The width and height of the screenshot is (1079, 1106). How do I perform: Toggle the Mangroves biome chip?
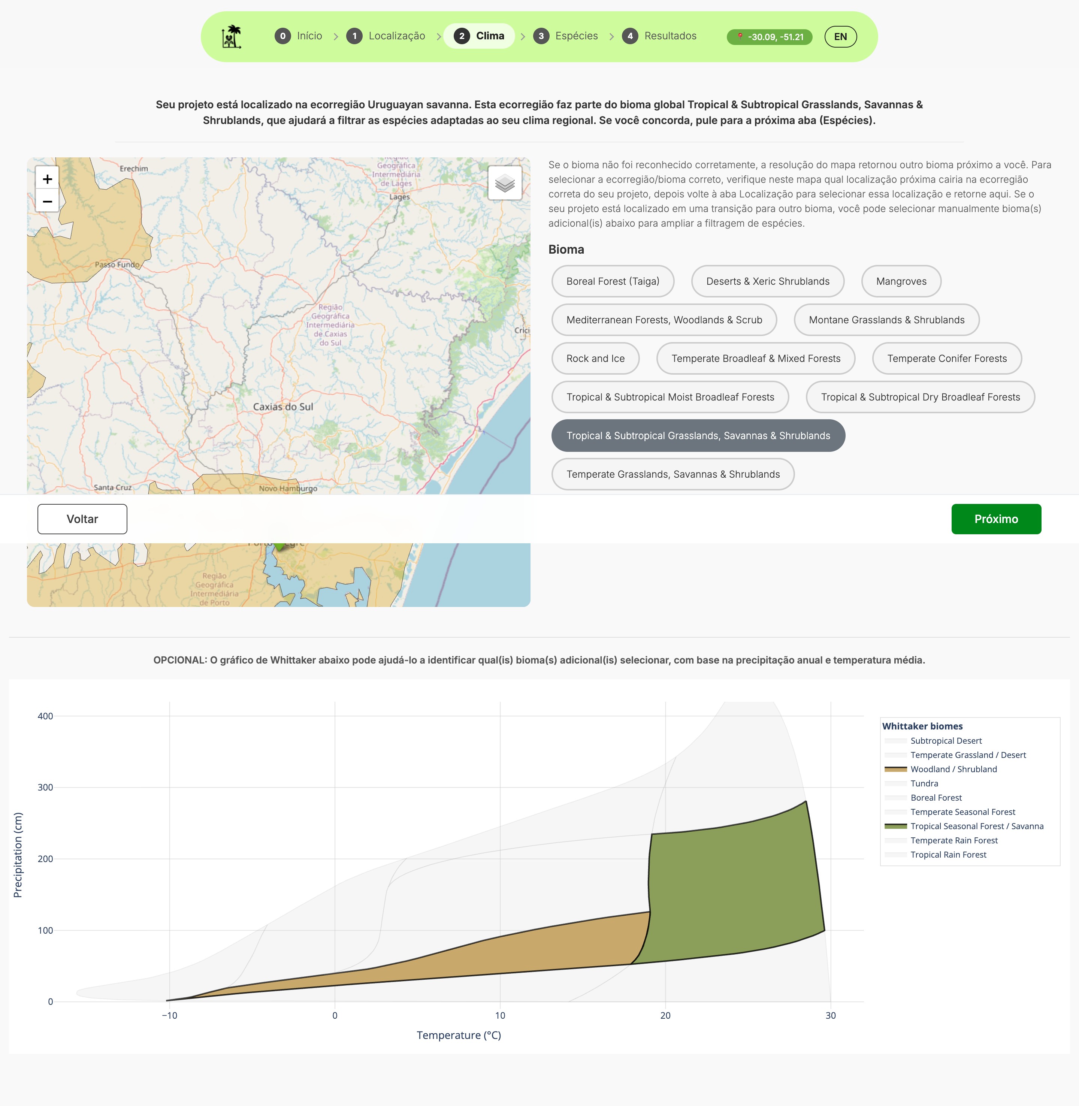pyautogui.click(x=901, y=281)
